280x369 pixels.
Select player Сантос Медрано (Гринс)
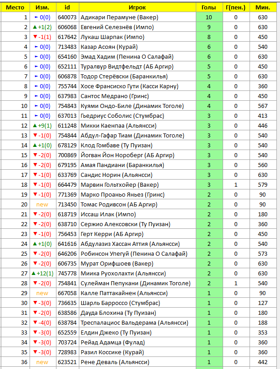coord(115,96)
